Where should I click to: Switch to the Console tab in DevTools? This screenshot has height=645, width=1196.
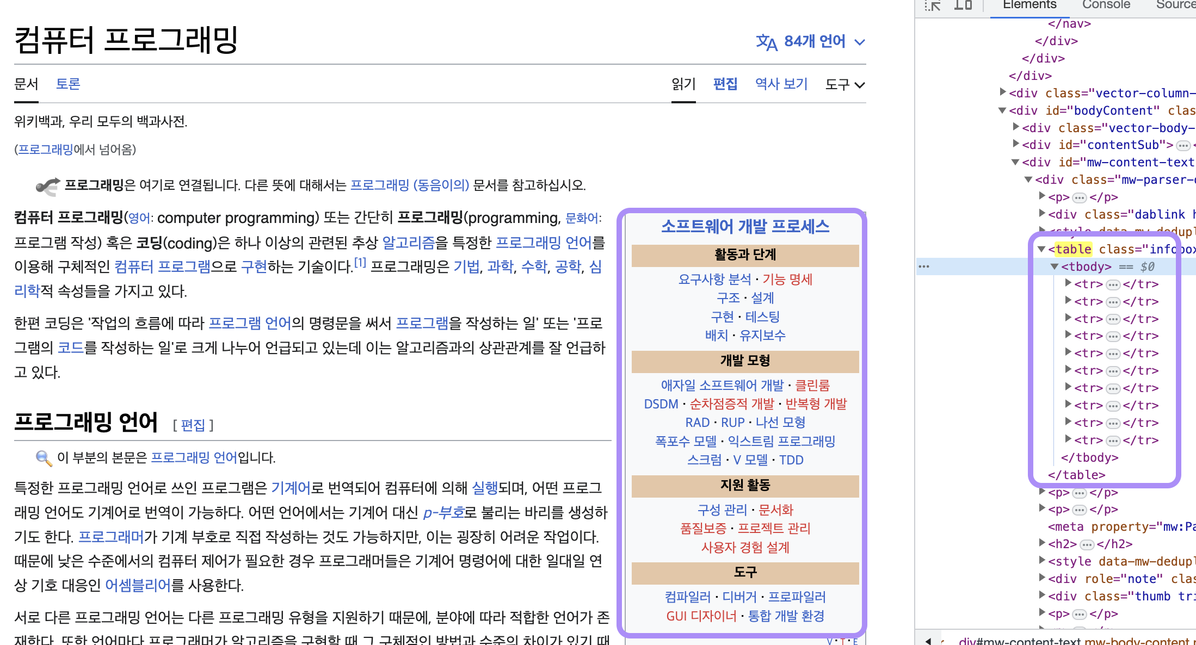pyautogui.click(x=1106, y=5)
